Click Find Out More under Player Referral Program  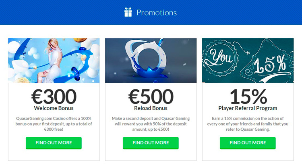(248, 143)
